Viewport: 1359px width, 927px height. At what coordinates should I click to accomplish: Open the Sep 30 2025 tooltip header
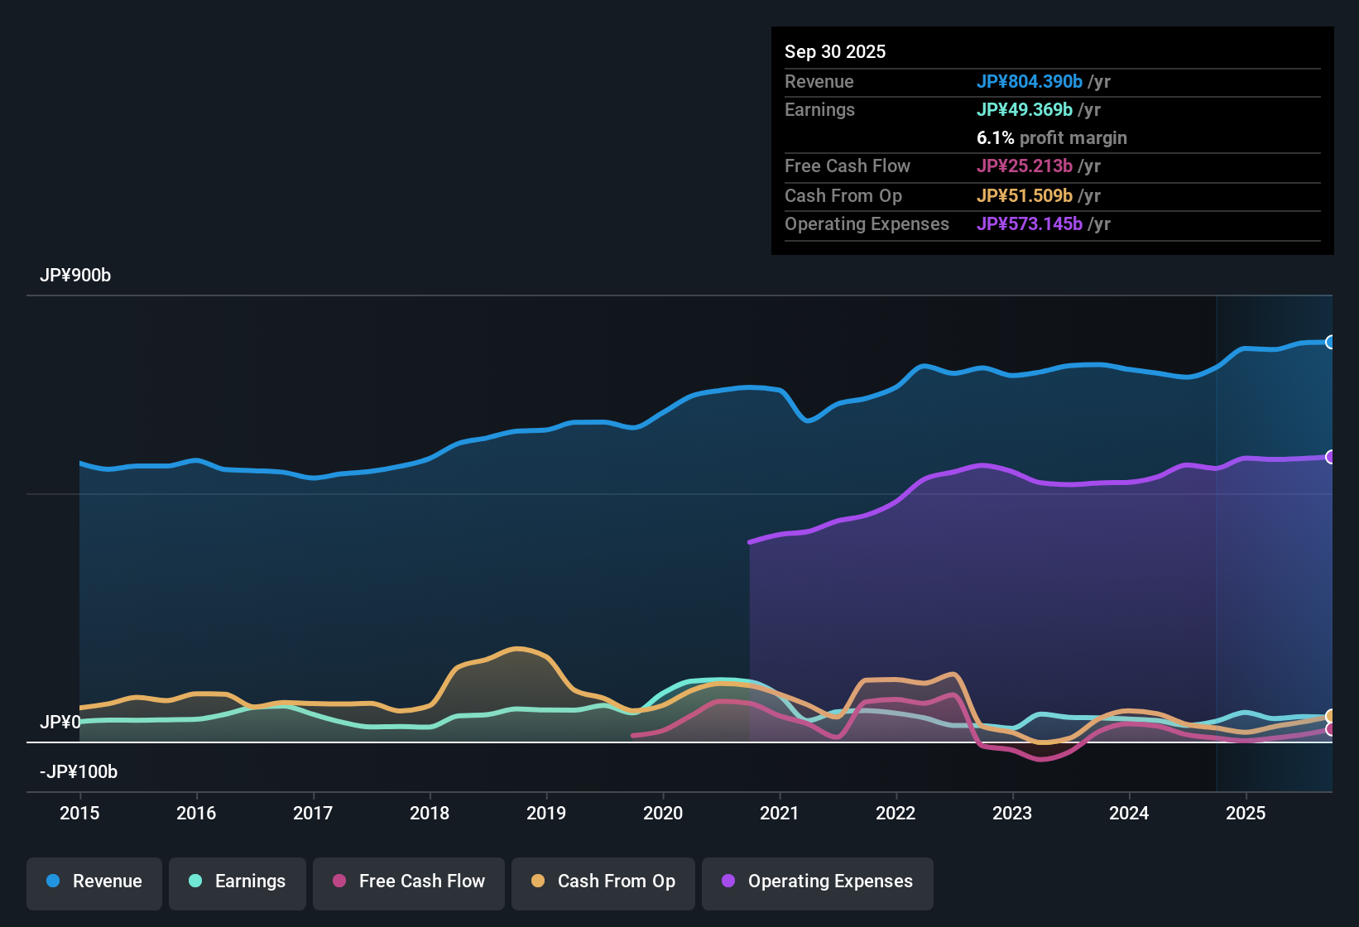(x=835, y=51)
